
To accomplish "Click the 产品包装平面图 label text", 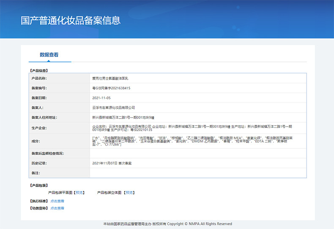I will coord(60,192).
